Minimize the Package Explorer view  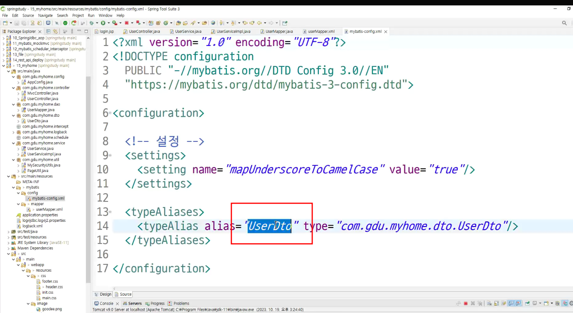tap(79, 31)
